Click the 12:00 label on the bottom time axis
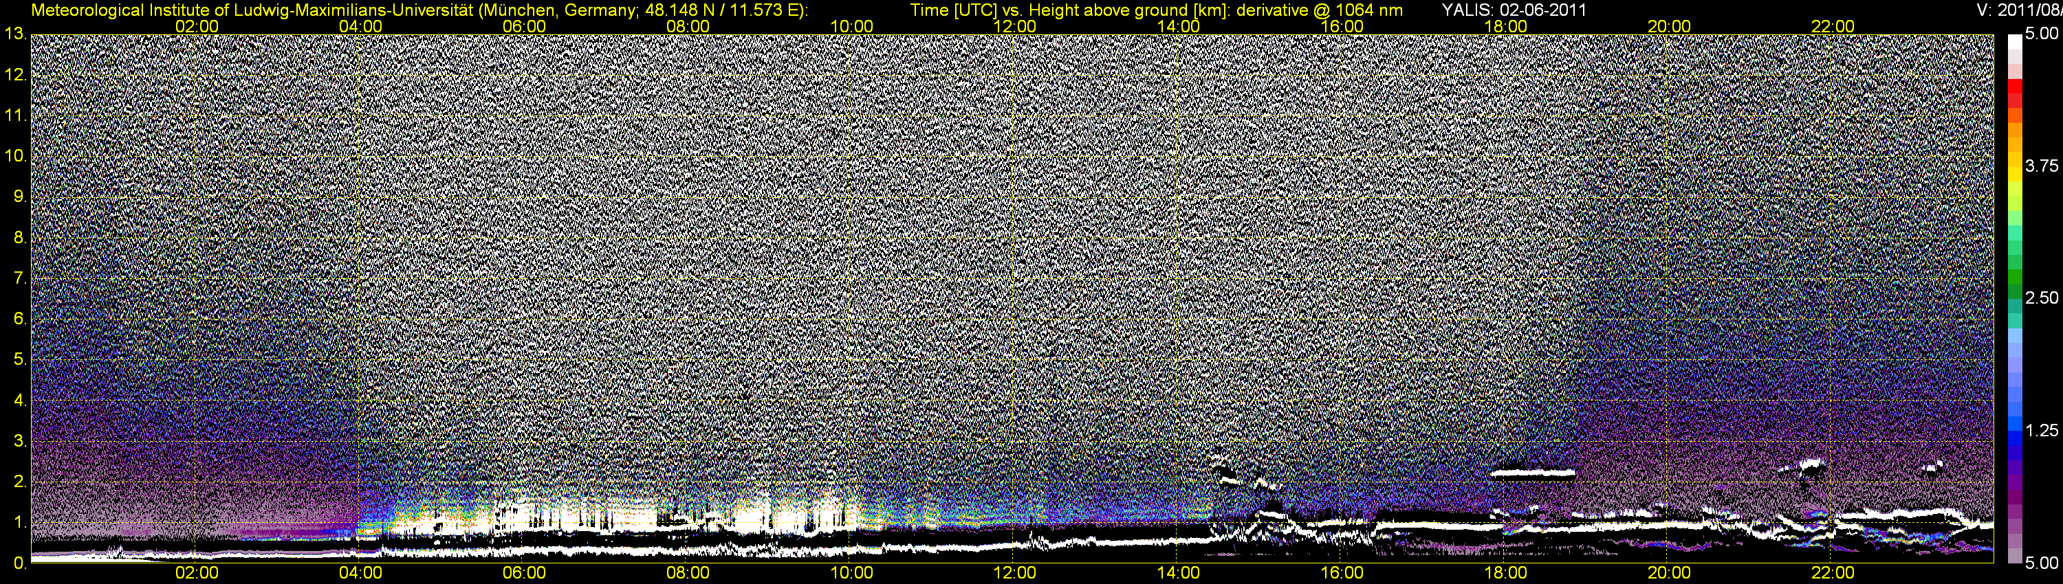 1015,573
